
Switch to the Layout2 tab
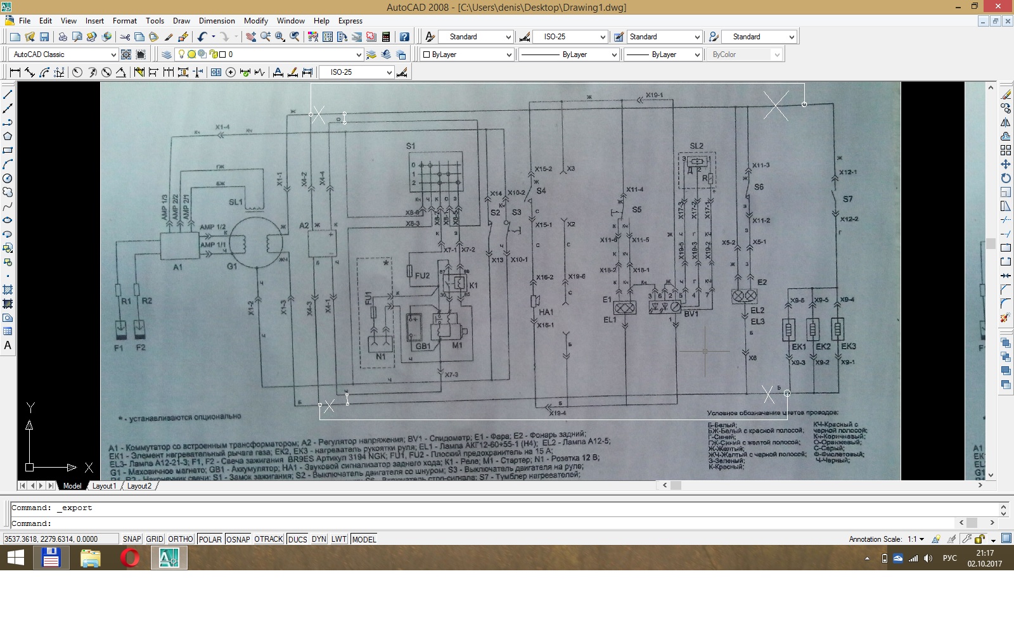[139, 486]
